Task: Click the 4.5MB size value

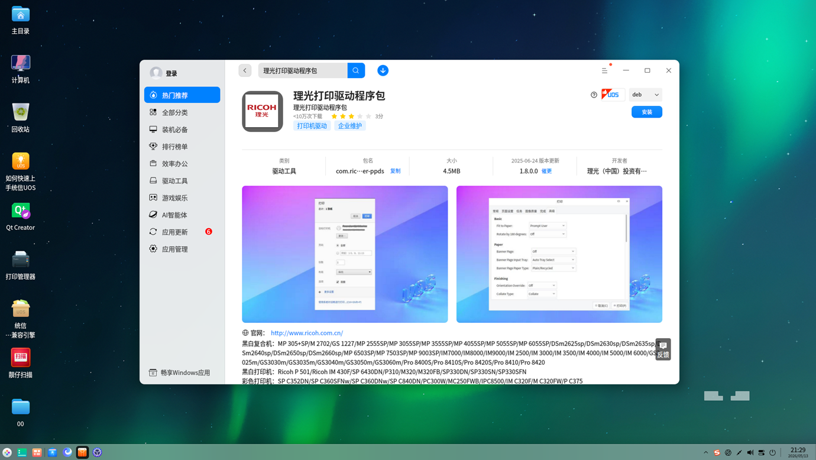Action: pyautogui.click(x=452, y=171)
